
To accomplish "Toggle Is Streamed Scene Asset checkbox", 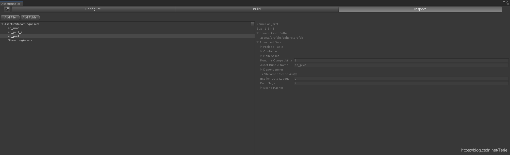I will click(296, 74).
